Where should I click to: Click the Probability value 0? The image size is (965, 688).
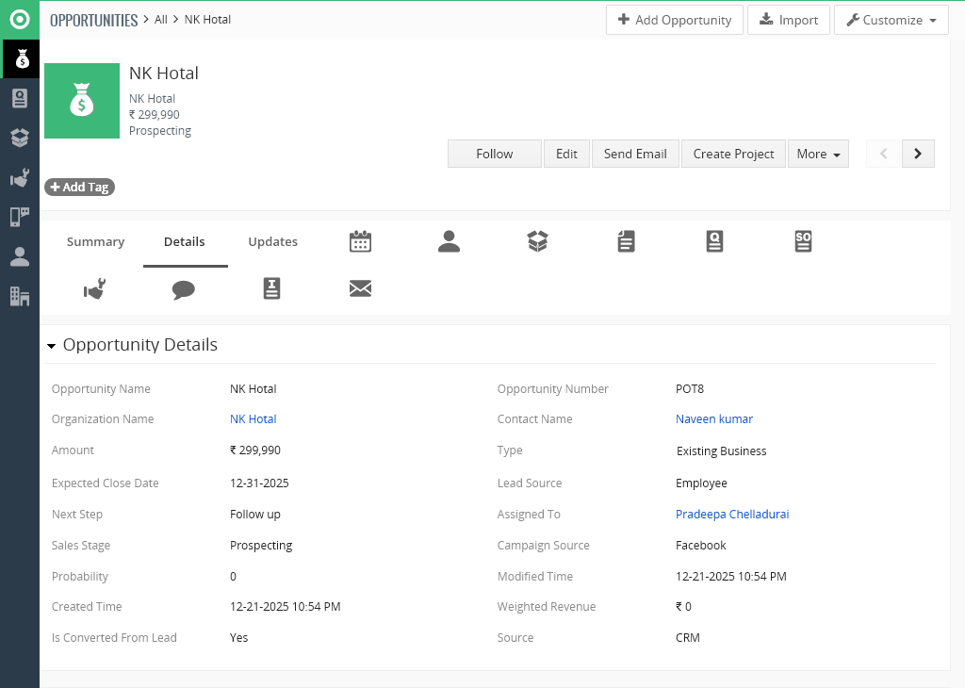pyautogui.click(x=234, y=577)
